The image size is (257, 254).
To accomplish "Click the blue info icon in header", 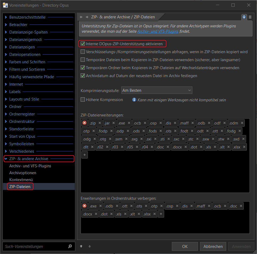I will pos(244,17).
